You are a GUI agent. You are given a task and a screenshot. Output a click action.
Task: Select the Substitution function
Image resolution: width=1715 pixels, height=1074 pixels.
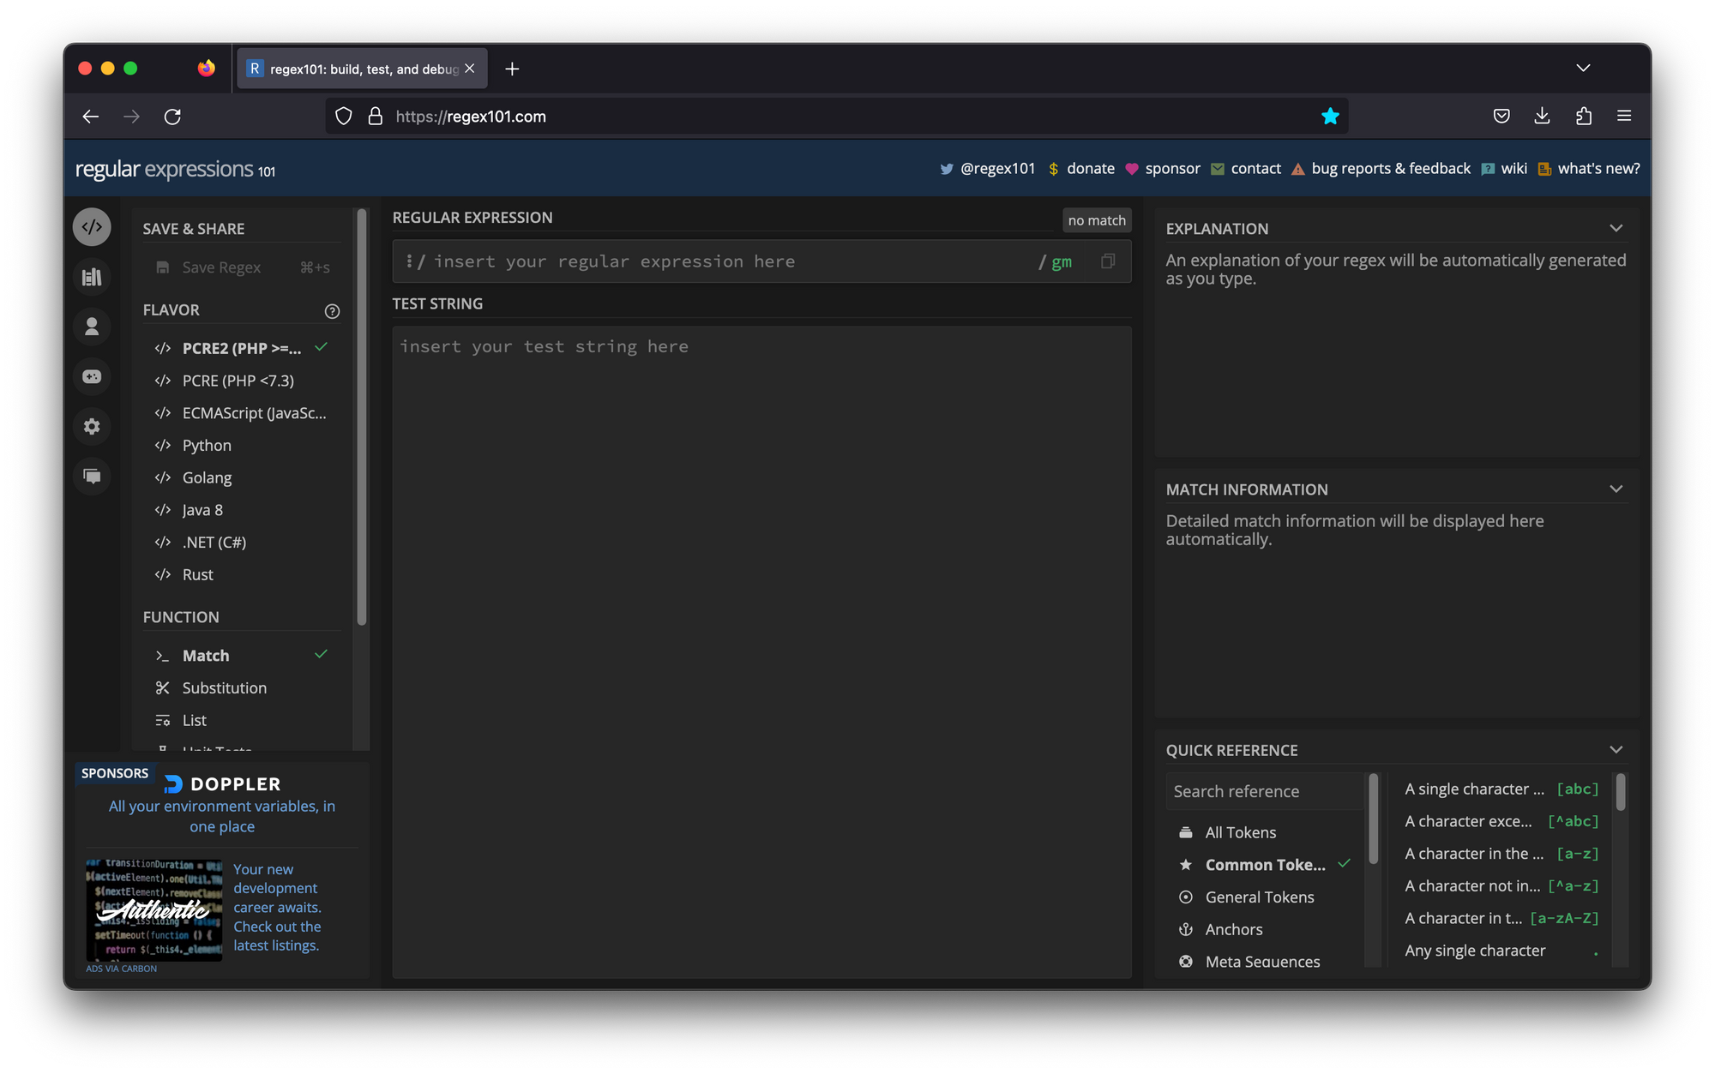[x=242, y=688]
